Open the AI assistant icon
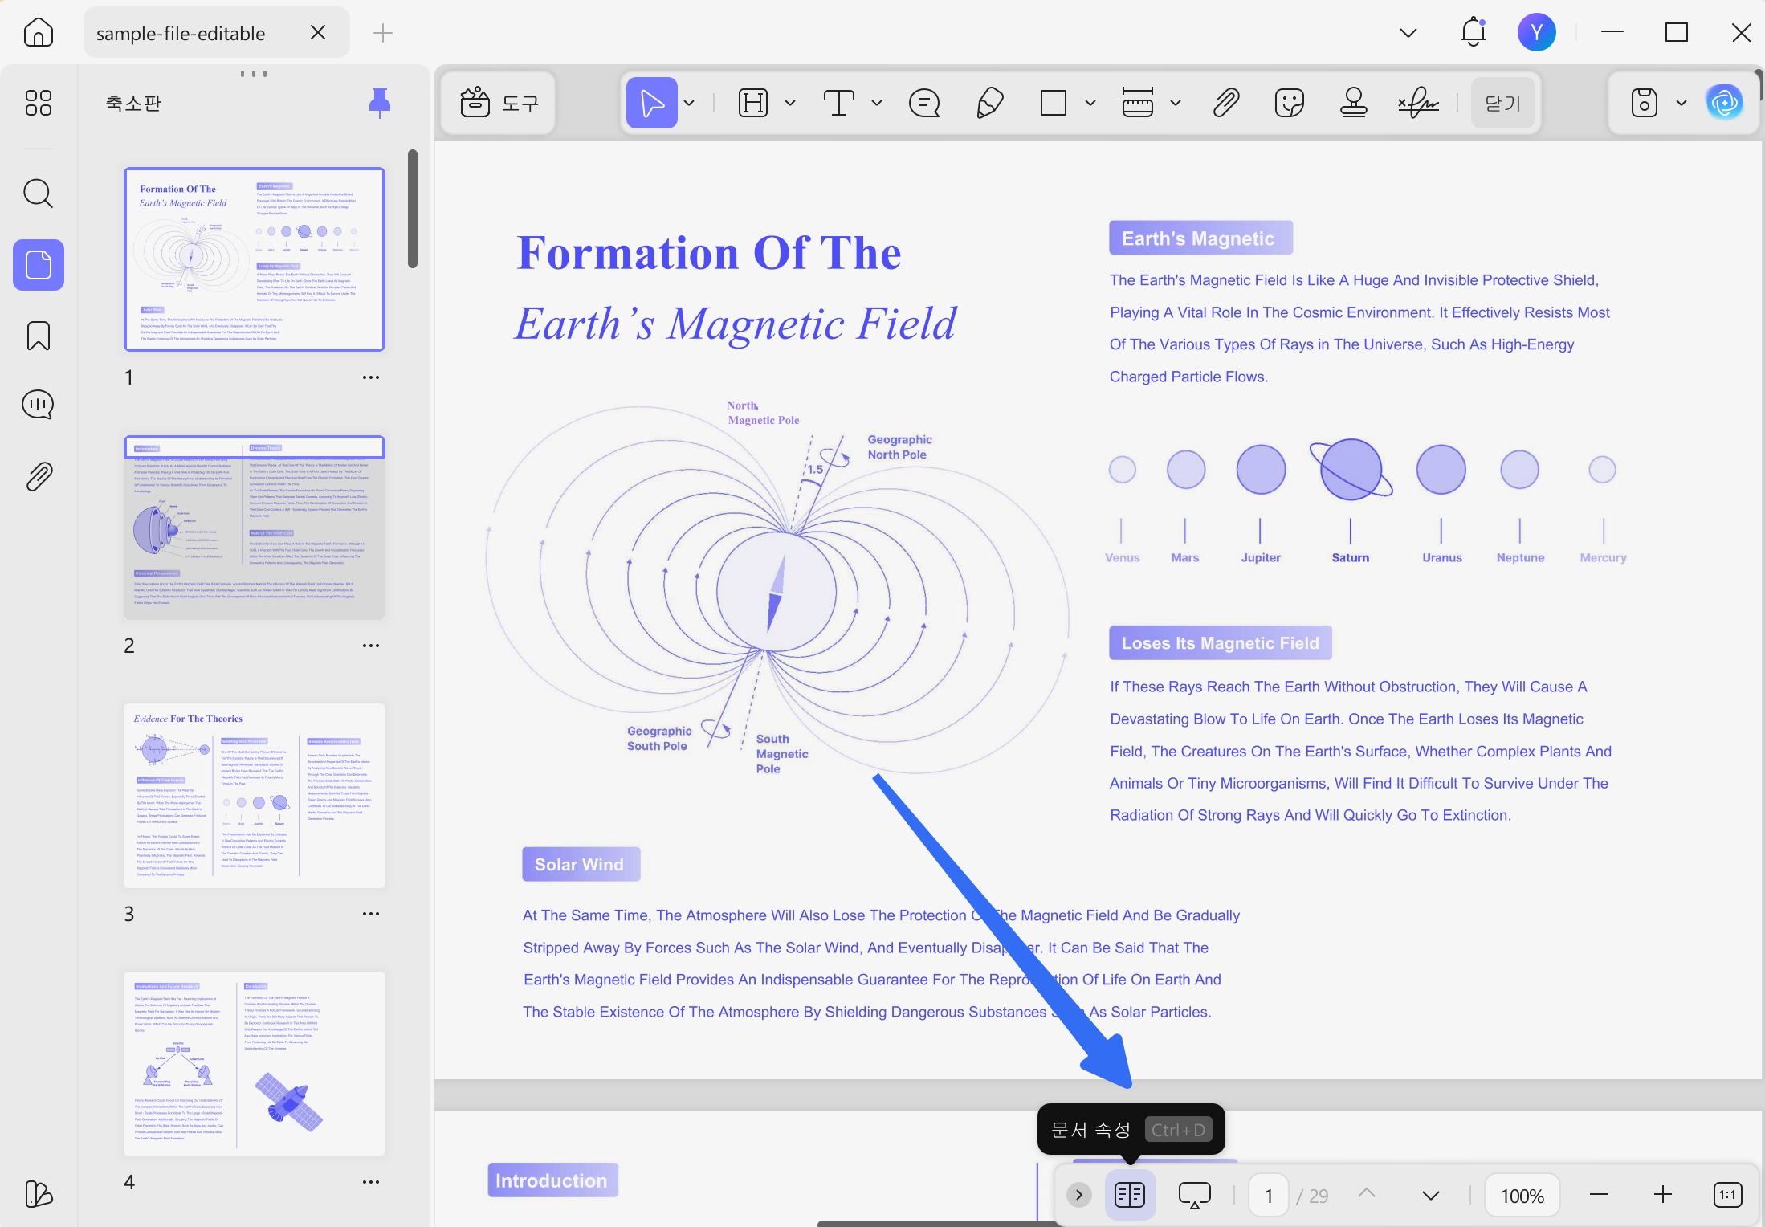This screenshot has height=1227, width=1765. (1724, 103)
